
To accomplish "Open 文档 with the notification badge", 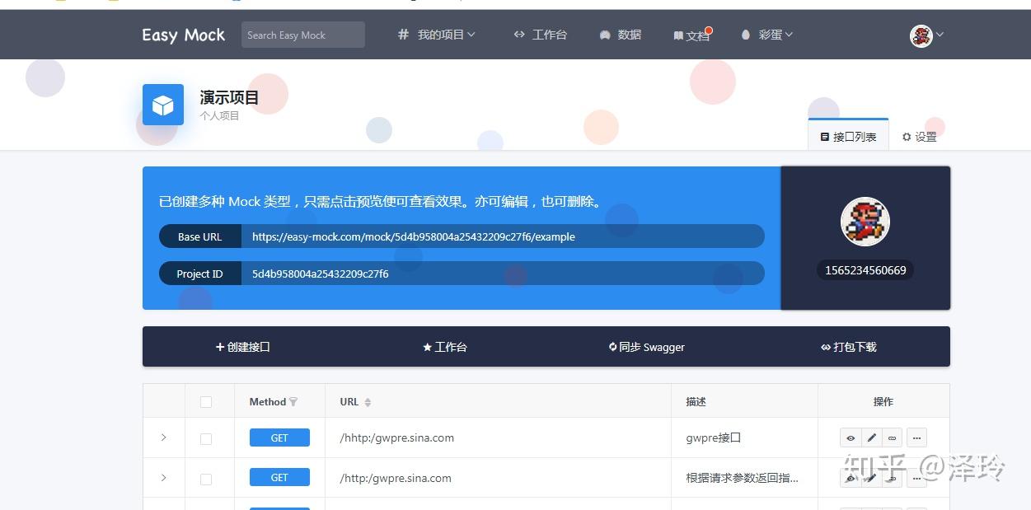I will (693, 35).
